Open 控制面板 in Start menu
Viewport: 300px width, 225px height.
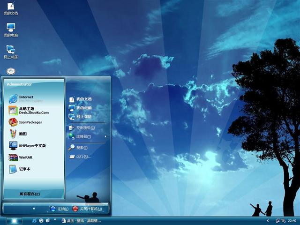85,127
